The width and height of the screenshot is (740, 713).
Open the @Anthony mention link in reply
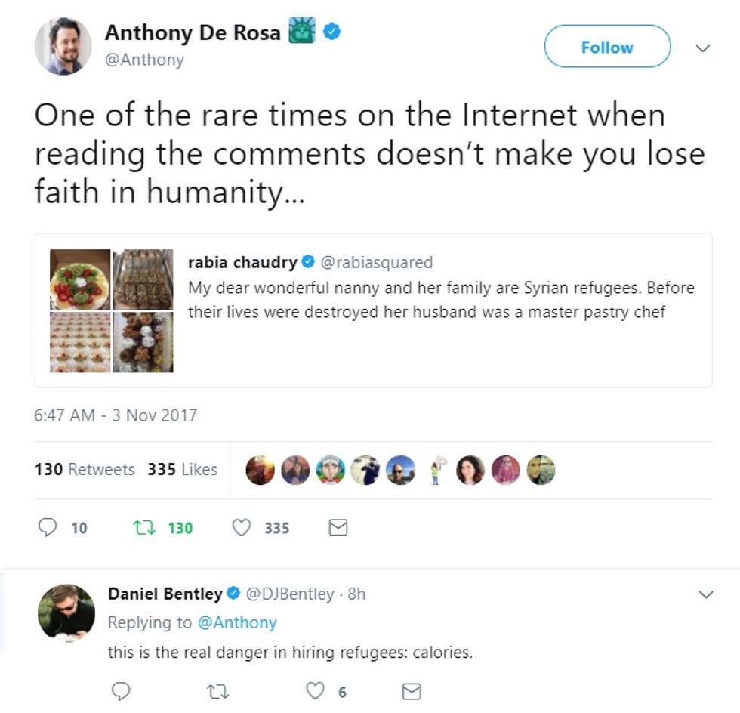pos(237,623)
